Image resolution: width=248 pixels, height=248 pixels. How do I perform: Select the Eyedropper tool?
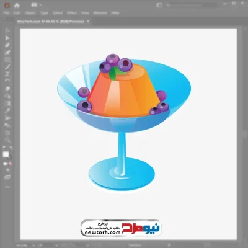[x=7, y=111]
